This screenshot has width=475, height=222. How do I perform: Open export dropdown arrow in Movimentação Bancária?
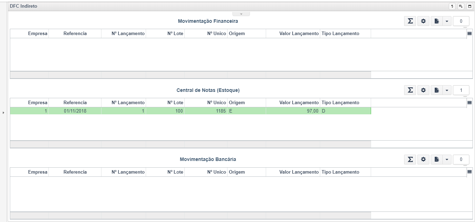point(447,160)
